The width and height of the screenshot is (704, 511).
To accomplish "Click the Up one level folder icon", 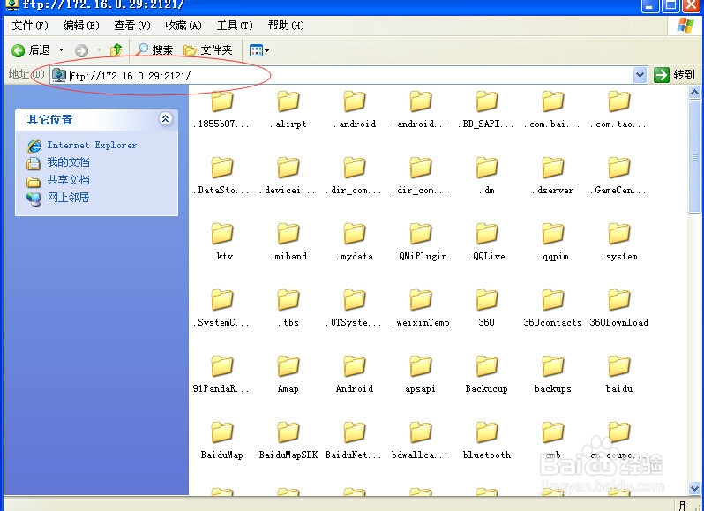I will pos(116,49).
